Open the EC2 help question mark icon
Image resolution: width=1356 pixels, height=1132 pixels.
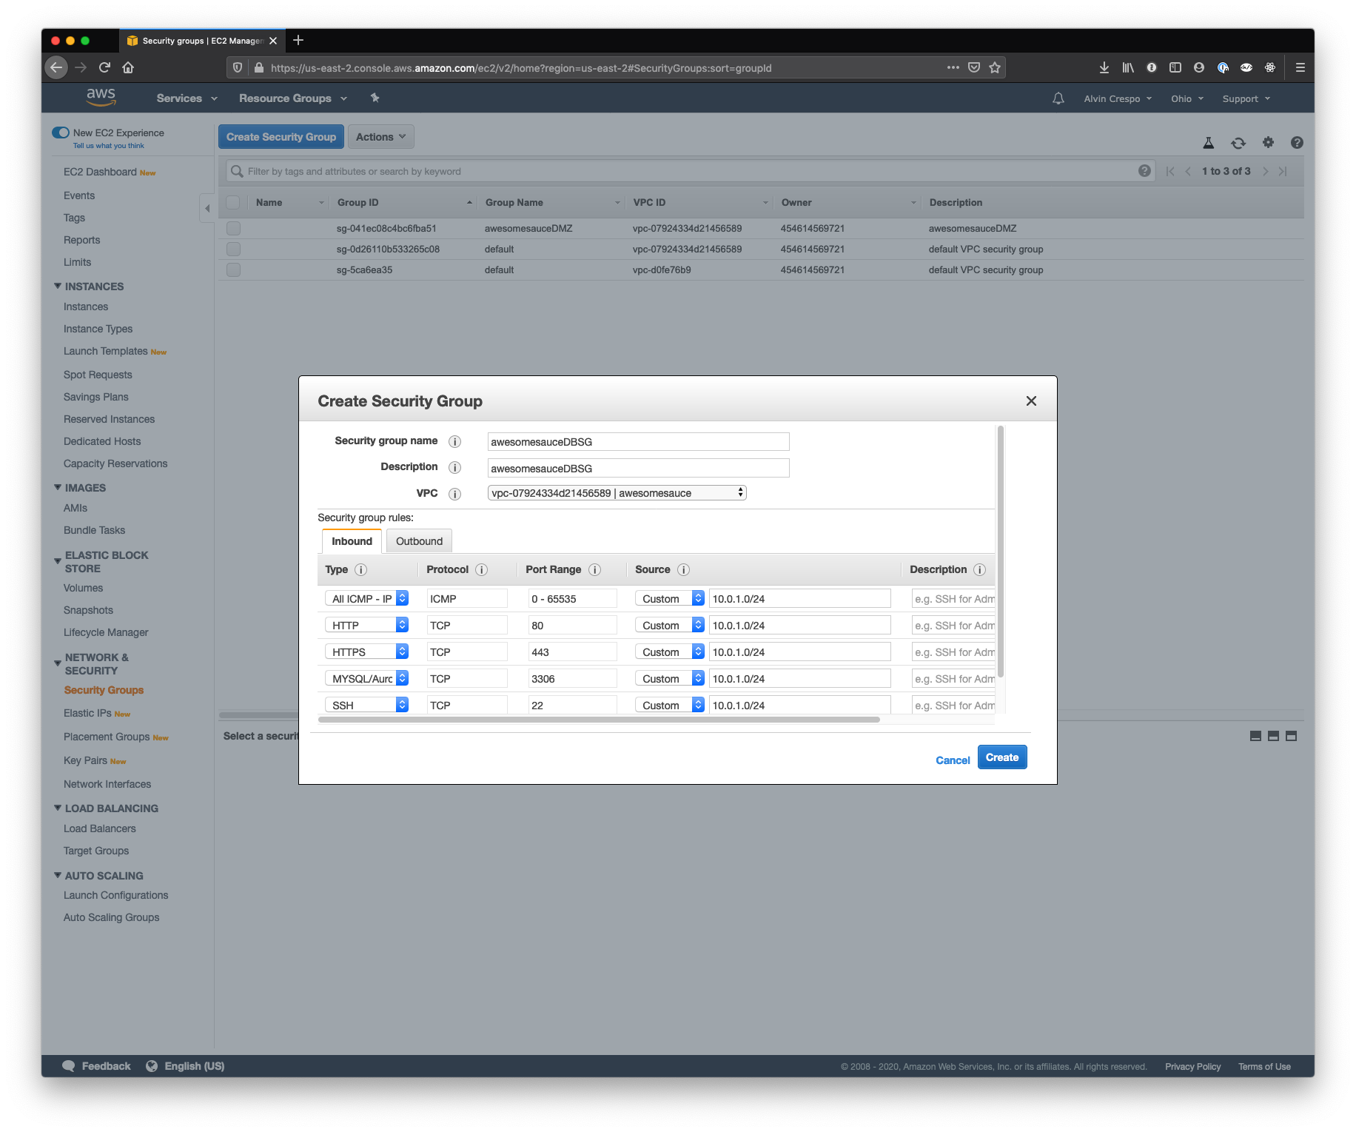tap(1297, 142)
